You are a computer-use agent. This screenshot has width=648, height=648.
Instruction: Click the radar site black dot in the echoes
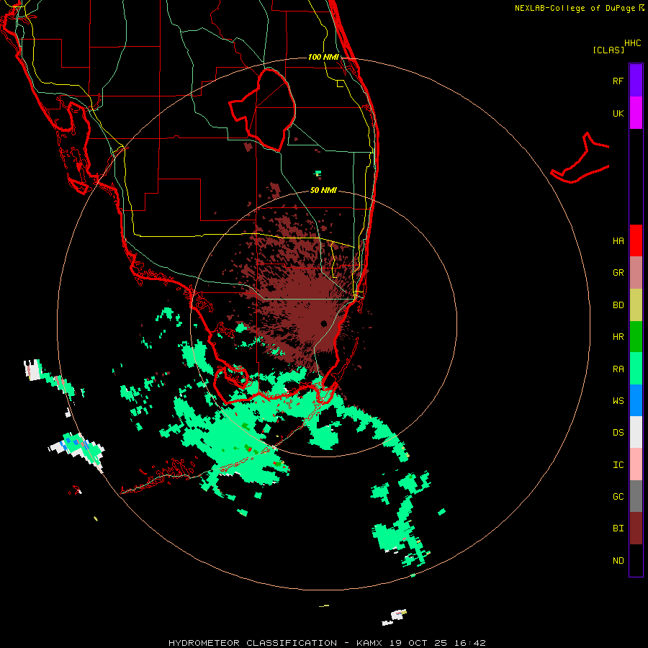pos(324,323)
